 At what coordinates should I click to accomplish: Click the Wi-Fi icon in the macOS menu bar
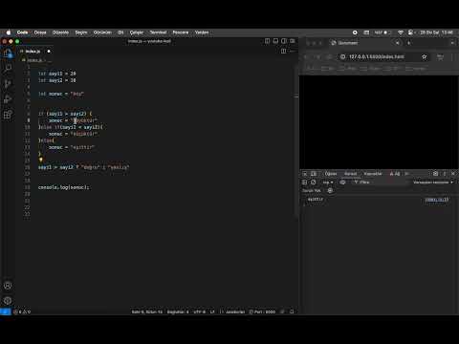click(401, 32)
